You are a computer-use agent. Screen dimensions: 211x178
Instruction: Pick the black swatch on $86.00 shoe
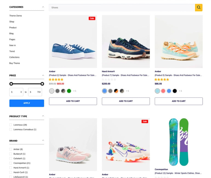tap(175, 91)
